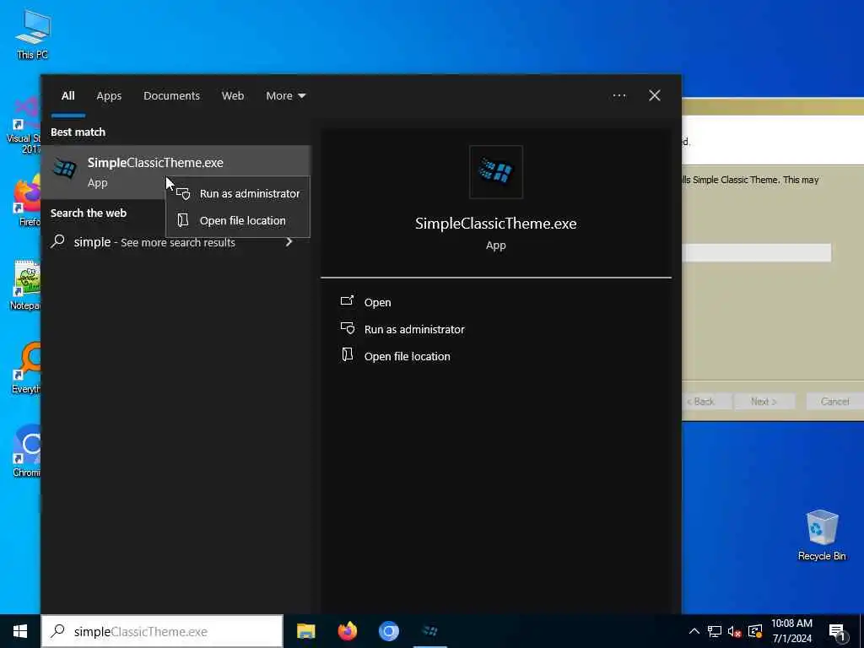Click the shield icon in context menu
Screen dimensions: 864x648
[183, 193]
